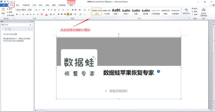Click the Text Effects glowing A icon
The height and width of the screenshot is (112, 215).
tap(38, 14)
